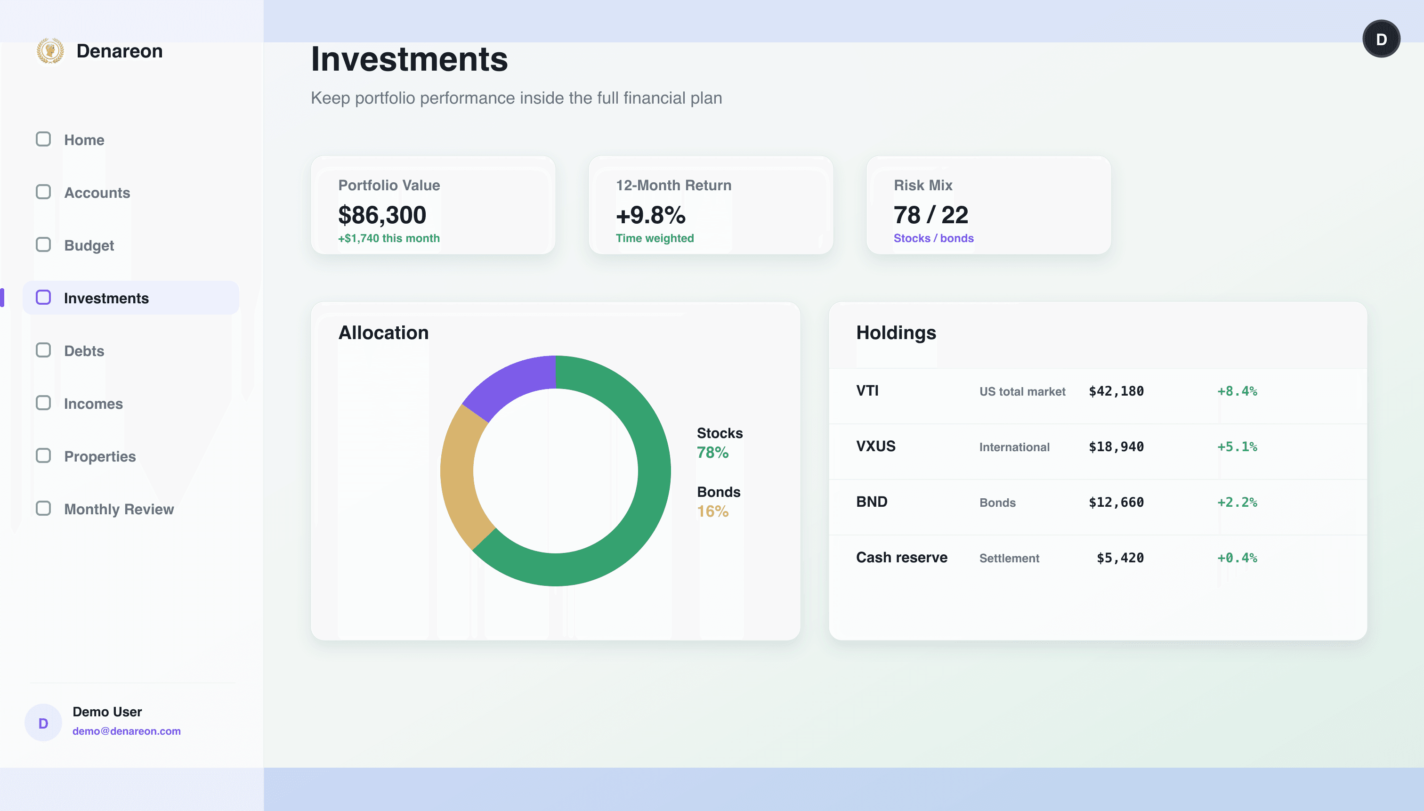
Task: Click the demo@denareon.com email link
Action: pos(126,731)
